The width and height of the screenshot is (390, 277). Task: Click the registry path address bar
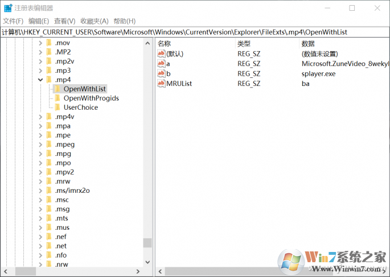coord(195,32)
